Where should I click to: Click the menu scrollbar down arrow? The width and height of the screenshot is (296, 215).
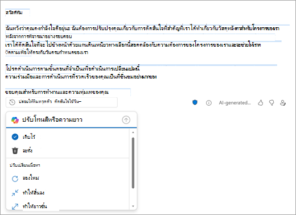(x=133, y=206)
